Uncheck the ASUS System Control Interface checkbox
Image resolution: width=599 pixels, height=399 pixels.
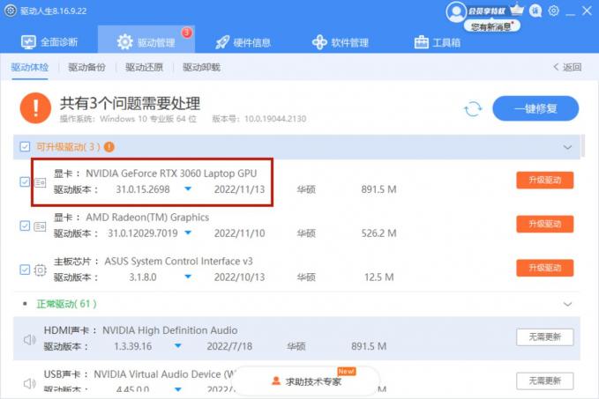[25, 270]
